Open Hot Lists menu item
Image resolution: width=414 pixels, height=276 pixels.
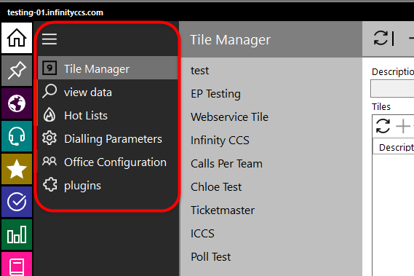(108, 115)
